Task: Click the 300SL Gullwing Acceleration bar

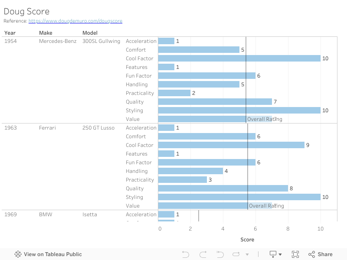Action: (166, 41)
